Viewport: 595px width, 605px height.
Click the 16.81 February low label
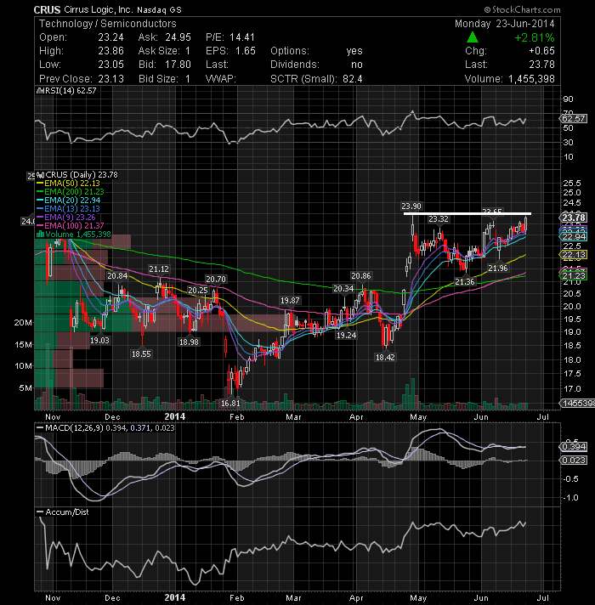230,404
